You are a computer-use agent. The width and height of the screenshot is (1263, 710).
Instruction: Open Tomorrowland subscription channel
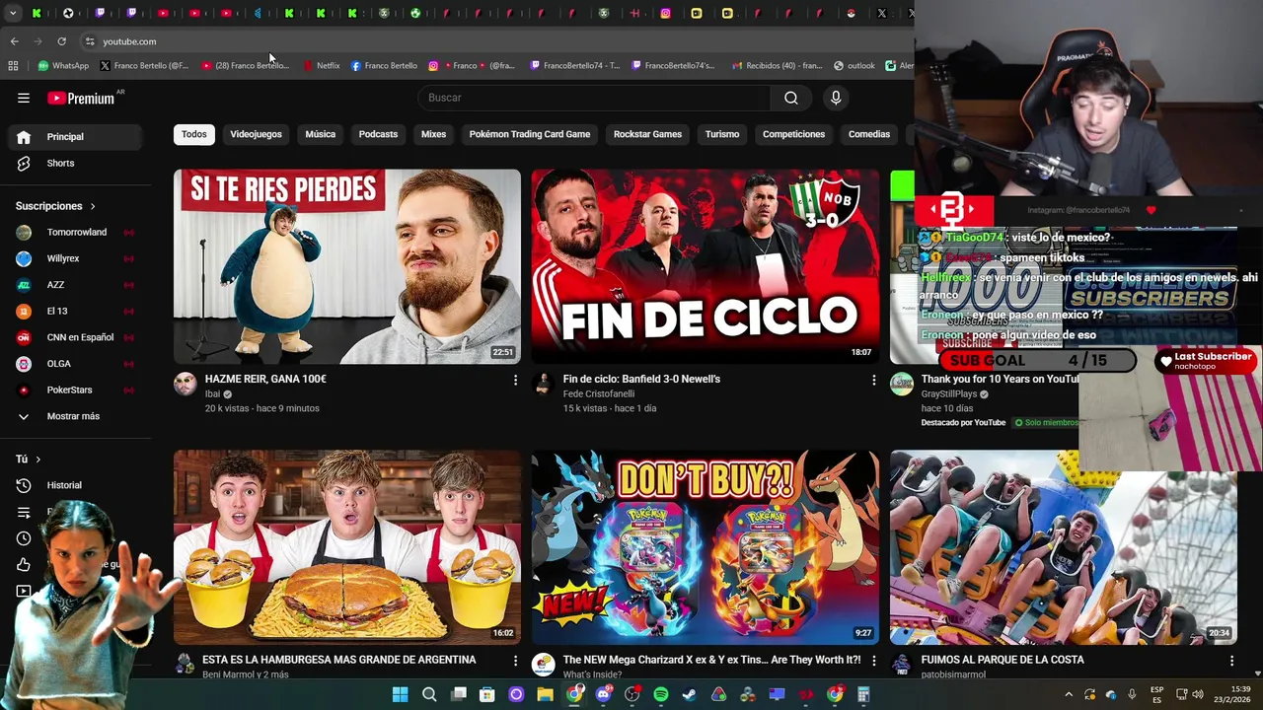75,232
